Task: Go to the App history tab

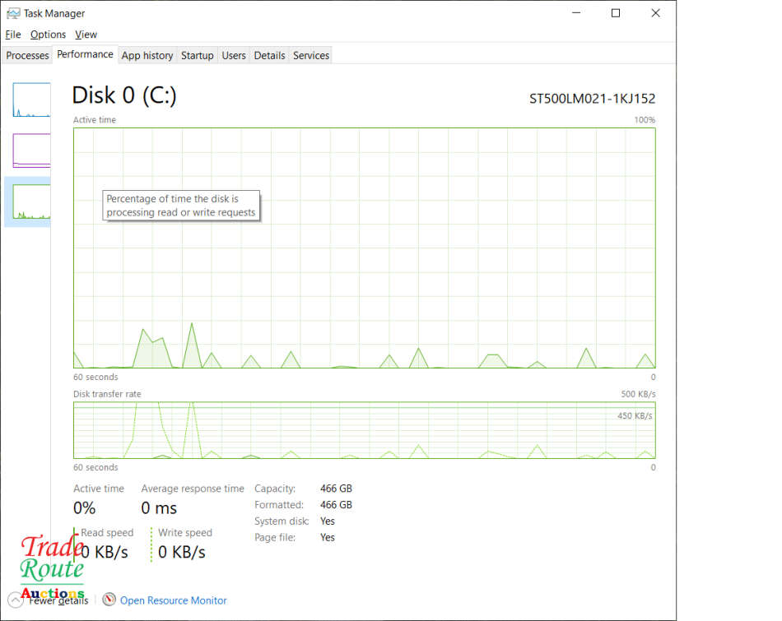Action: point(147,55)
